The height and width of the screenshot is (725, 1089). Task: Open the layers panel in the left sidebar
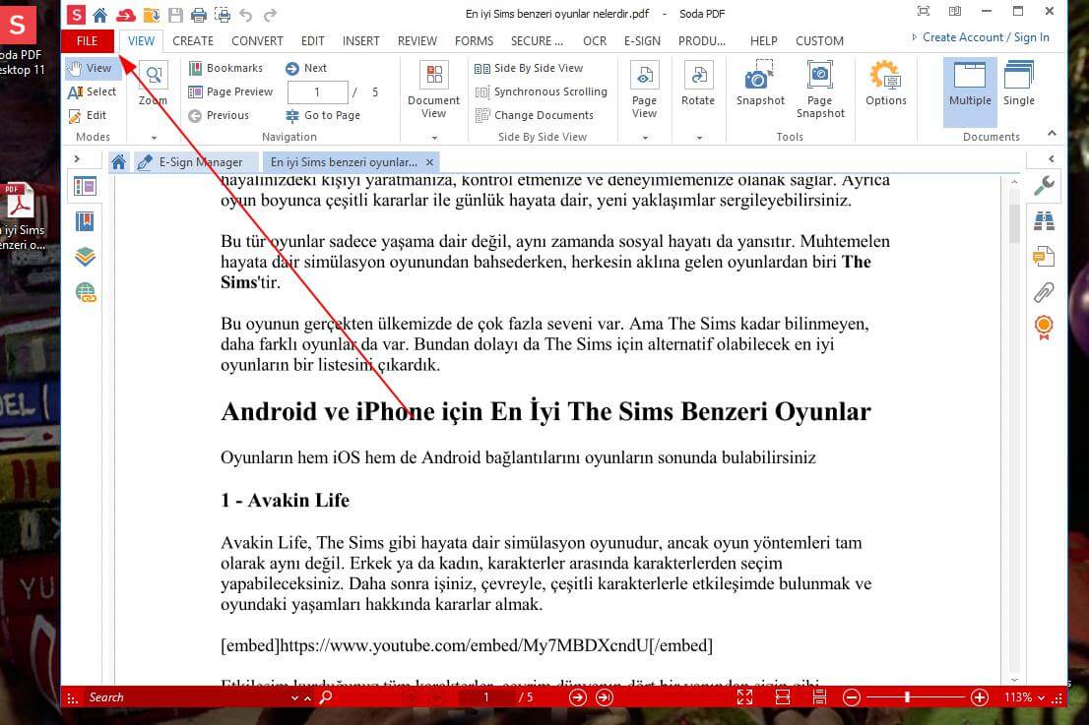pos(85,257)
